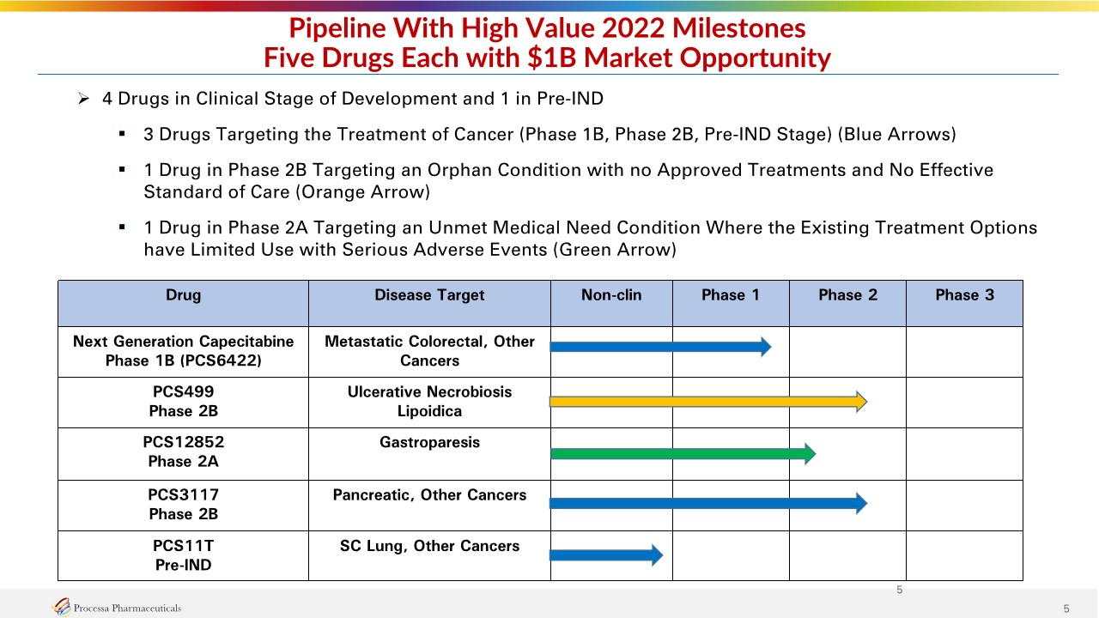The image size is (1099, 618).
Task: Click the 'Disease Target' column header
Action: pos(429,295)
